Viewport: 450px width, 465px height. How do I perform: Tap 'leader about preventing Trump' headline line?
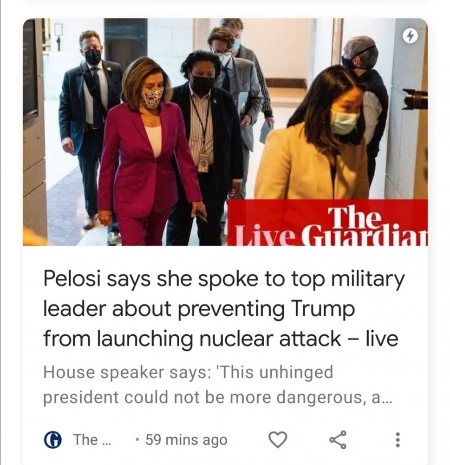coord(199,309)
